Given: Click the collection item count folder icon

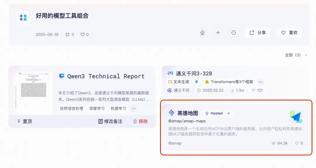Looking at the screenshot, I should (x=68, y=35).
